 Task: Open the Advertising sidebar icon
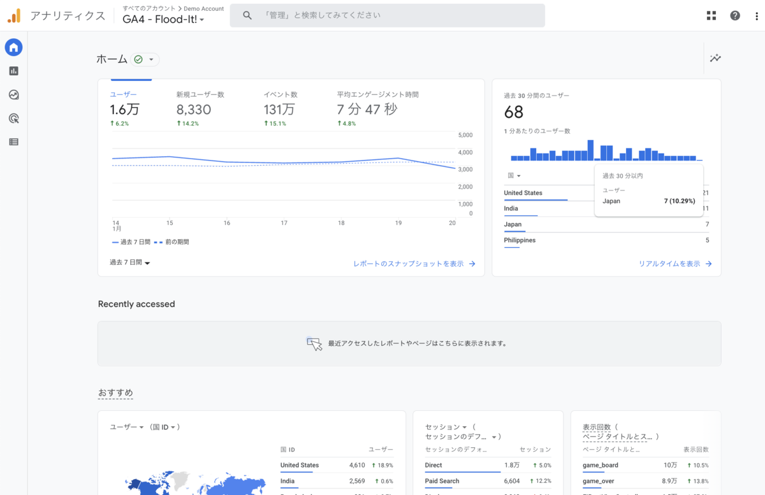pos(13,118)
